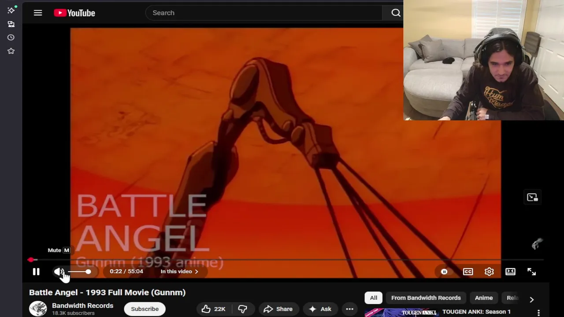Pause the video
Image resolution: width=564 pixels, height=317 pixels.
tap(36, 272)
